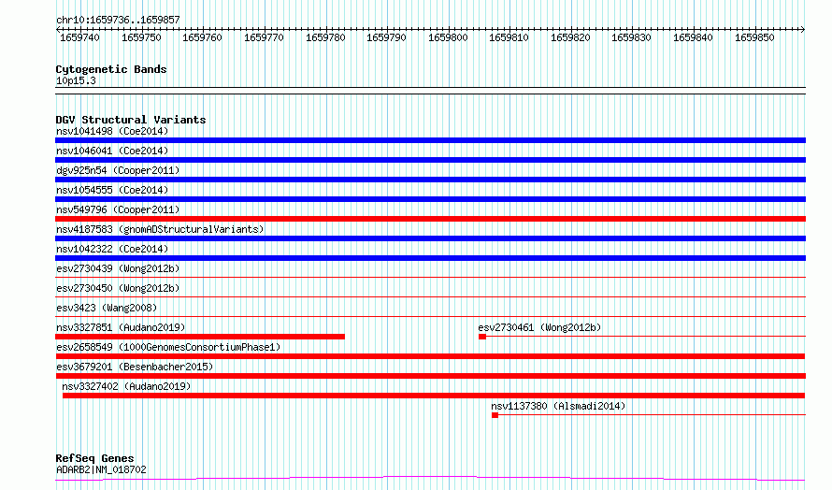This screenshot has width=832, height=490.
Task: Click ruler position 1659840
Action: pyautogui.click(x=693, y=37)
